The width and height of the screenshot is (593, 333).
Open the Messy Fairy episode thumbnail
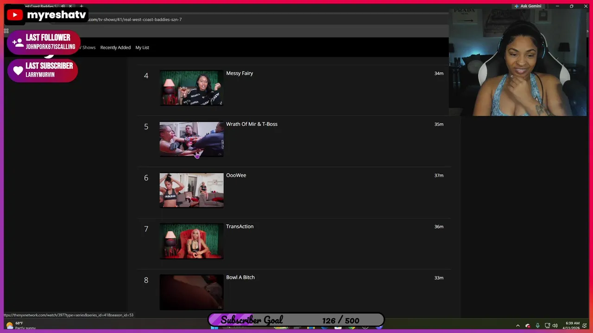click(191, 88)
